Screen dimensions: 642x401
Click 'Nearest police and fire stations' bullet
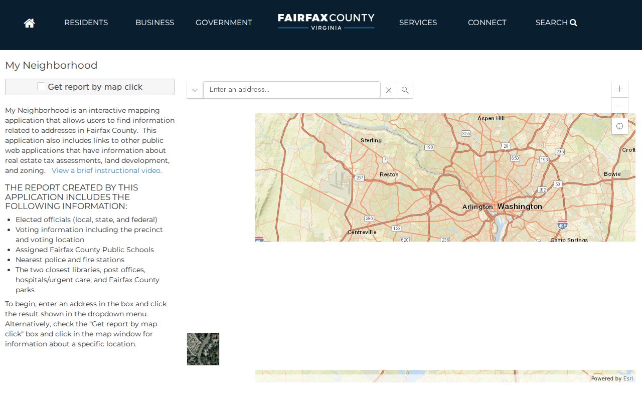click(x=70, y=260)
